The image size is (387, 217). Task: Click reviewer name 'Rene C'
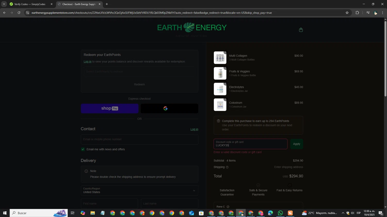point(221,207)
